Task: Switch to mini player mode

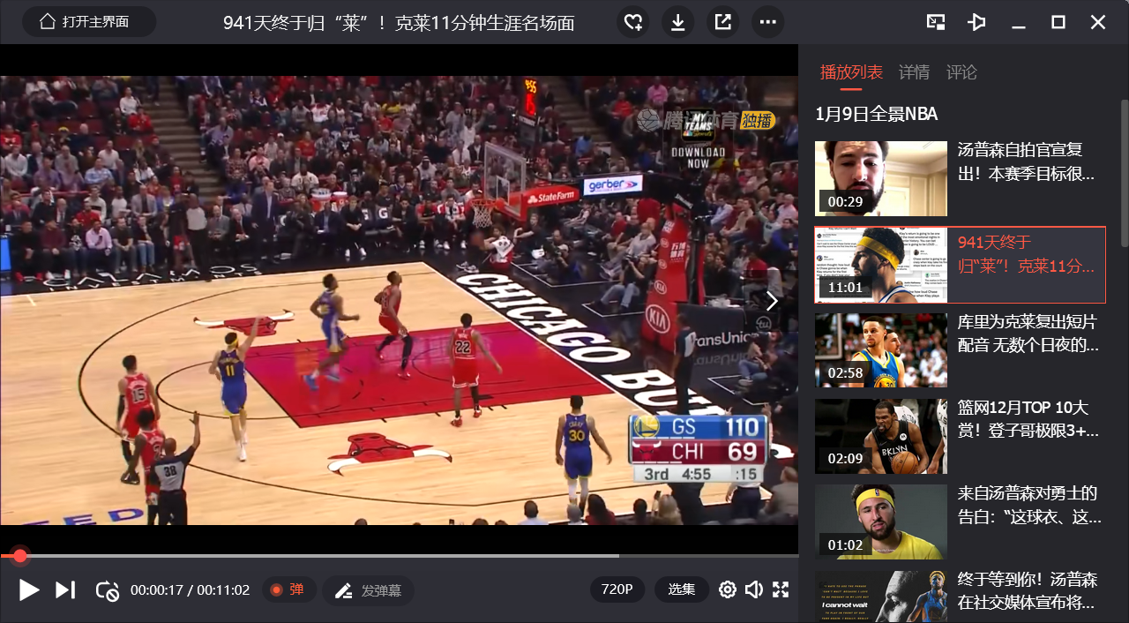Action: point(936,22)
